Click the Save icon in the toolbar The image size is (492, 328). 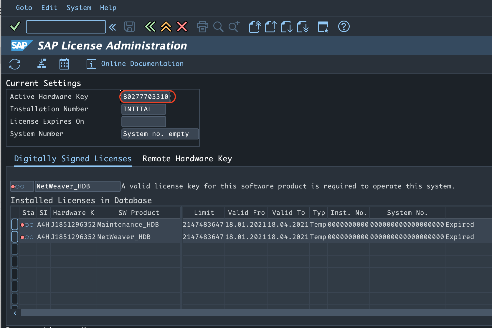click(x=129, y=26)
